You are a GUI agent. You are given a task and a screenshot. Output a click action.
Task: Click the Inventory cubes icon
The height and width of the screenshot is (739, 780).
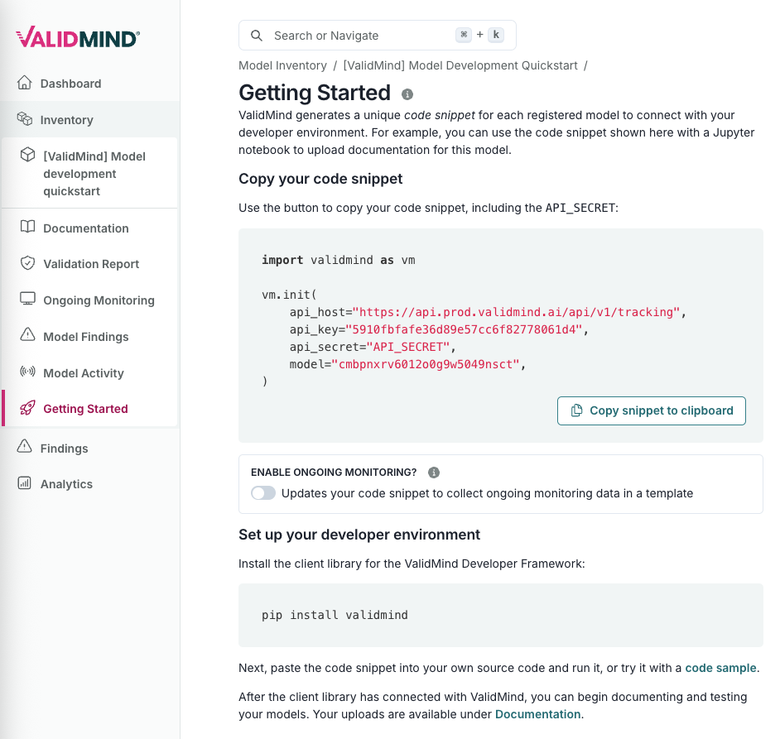pos(24,119)
